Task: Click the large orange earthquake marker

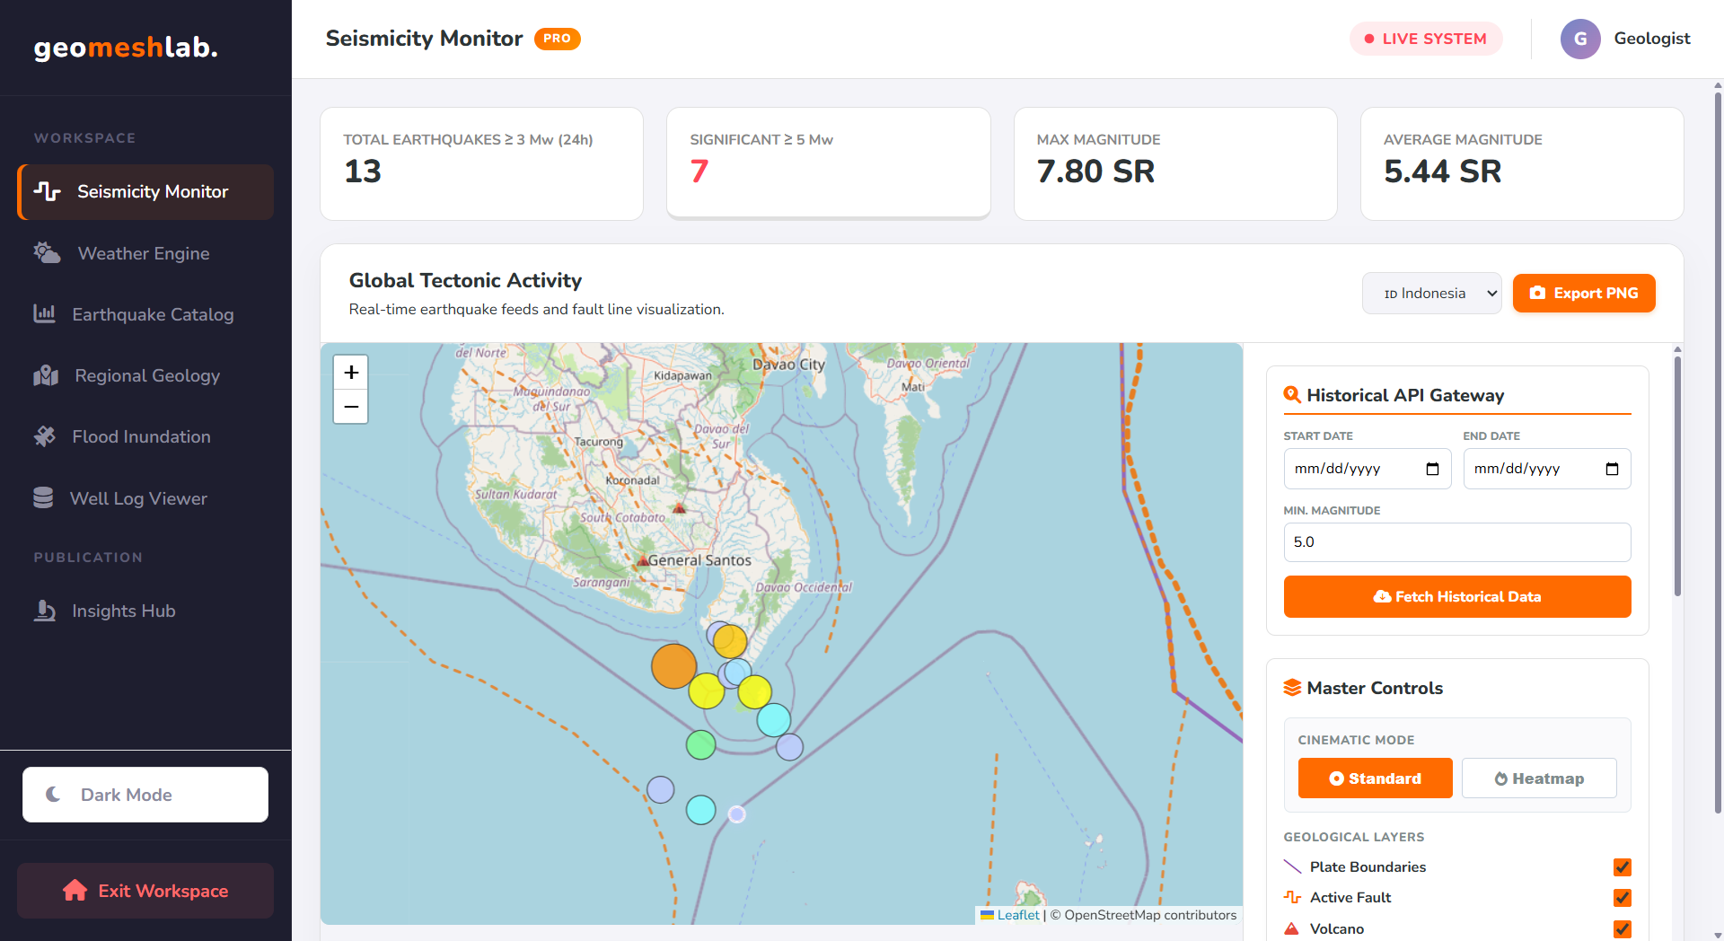Action: point(673,665)
